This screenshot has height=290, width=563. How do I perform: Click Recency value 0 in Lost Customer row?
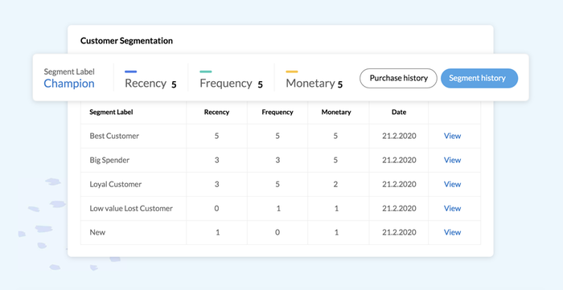216,208
